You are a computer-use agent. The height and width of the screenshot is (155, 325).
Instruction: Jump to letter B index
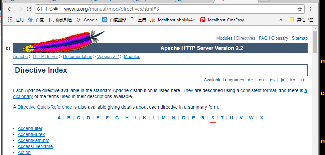coord(69,118)
